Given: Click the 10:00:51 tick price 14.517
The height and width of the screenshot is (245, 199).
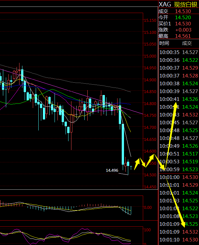Looking at the screenshot, I should pyautogui.click(x=190, y=154).
